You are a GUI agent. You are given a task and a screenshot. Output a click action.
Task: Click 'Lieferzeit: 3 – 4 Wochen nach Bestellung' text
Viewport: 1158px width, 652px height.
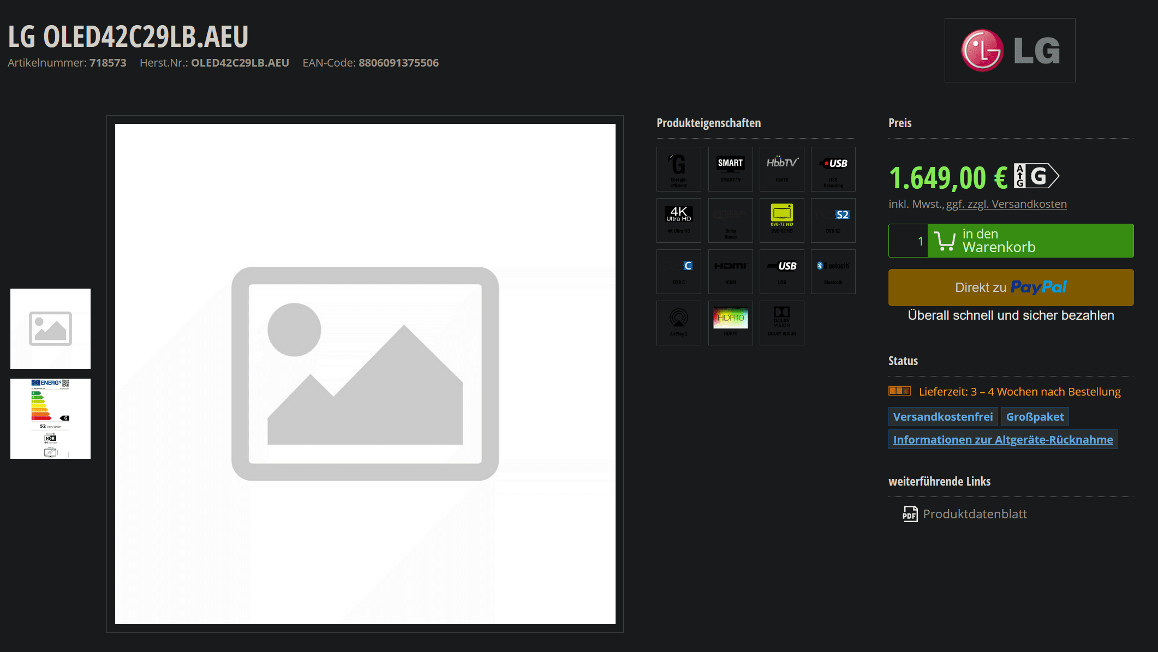(1019, 392)
